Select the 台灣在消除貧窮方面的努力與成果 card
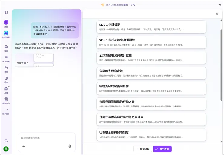Screen dimensions: 224x155 151,119
